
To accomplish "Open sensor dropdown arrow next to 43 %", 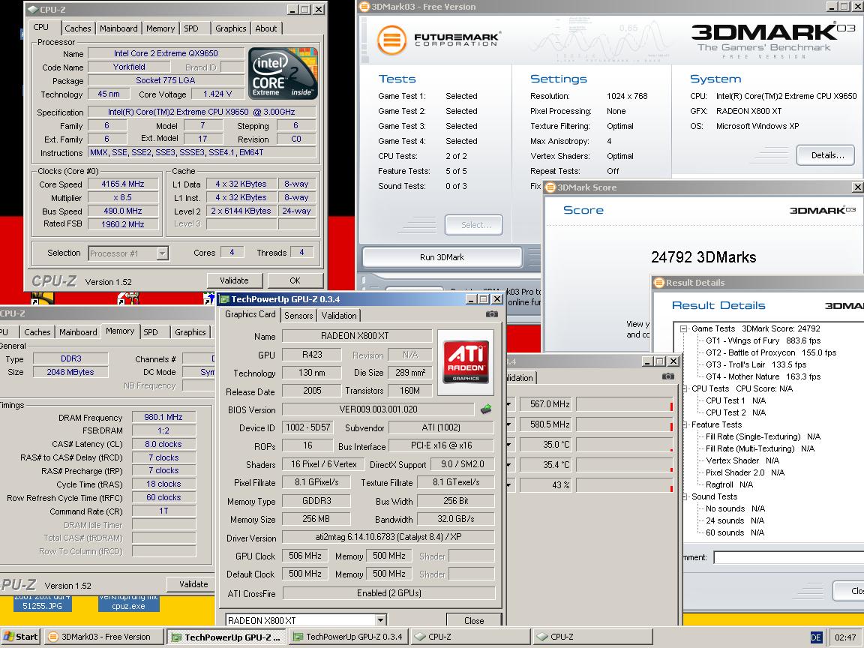I will tap(508, 485).
